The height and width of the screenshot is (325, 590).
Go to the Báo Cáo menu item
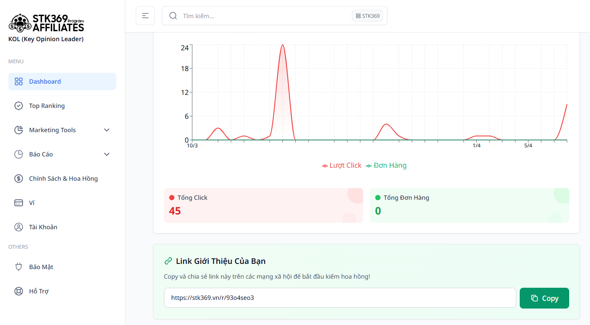pyautogui.click(x=41, y=154)
